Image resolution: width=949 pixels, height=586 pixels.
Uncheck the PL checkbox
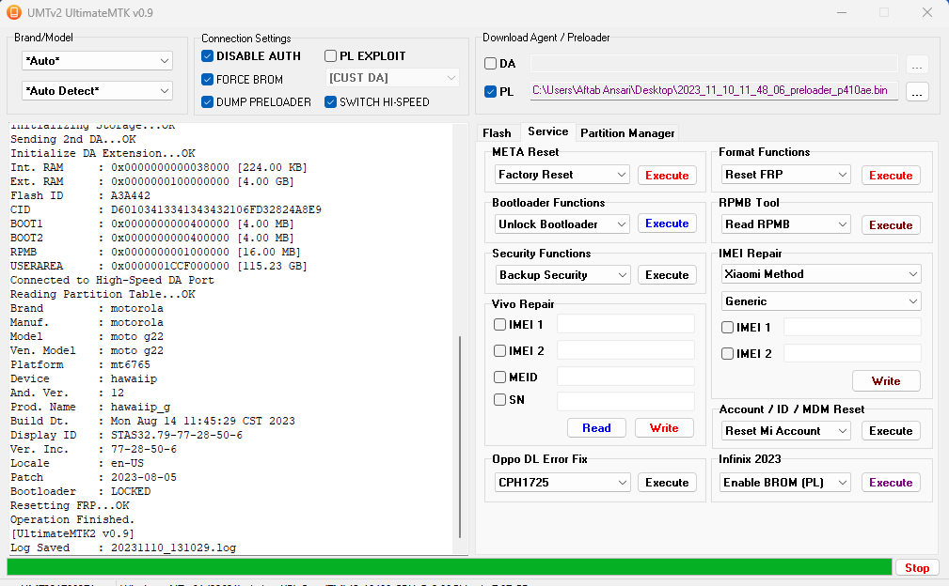pyautogui.click(x=490, y=92)
